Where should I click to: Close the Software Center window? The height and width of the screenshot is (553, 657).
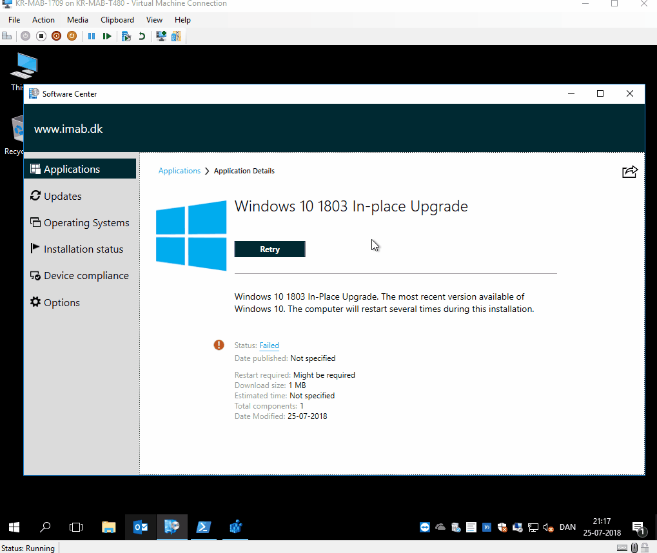point(630,93)
